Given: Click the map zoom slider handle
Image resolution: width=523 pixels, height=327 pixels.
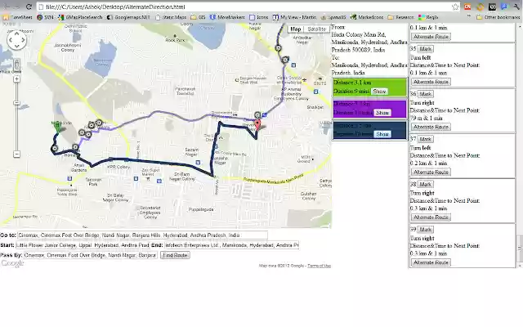Looking at the screenshot, I should tap(16, 103).
